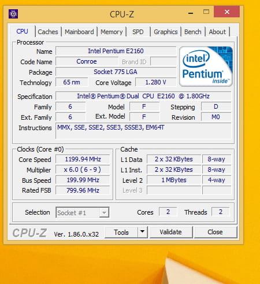Open the Tools dropdown arrow

coord(143,232)
